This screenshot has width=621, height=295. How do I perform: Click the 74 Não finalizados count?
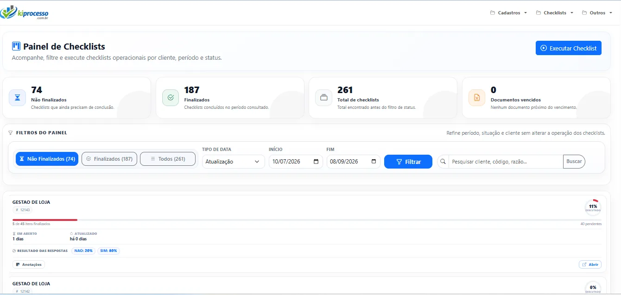pyautogui.click(x=37, y=90)
